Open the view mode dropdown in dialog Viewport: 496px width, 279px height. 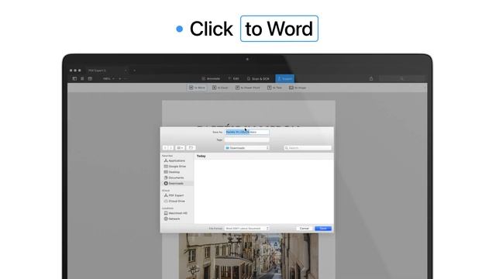pyautogui.click(x=180, y=148)
